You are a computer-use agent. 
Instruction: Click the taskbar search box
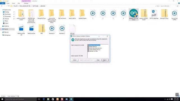(21, 99)
